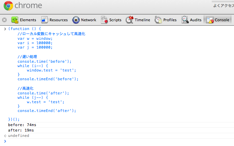Image resolution: width=234 pixels, height=146 pixels.
Task: Click the "console.time('after');" line
Action: point(43,93)
